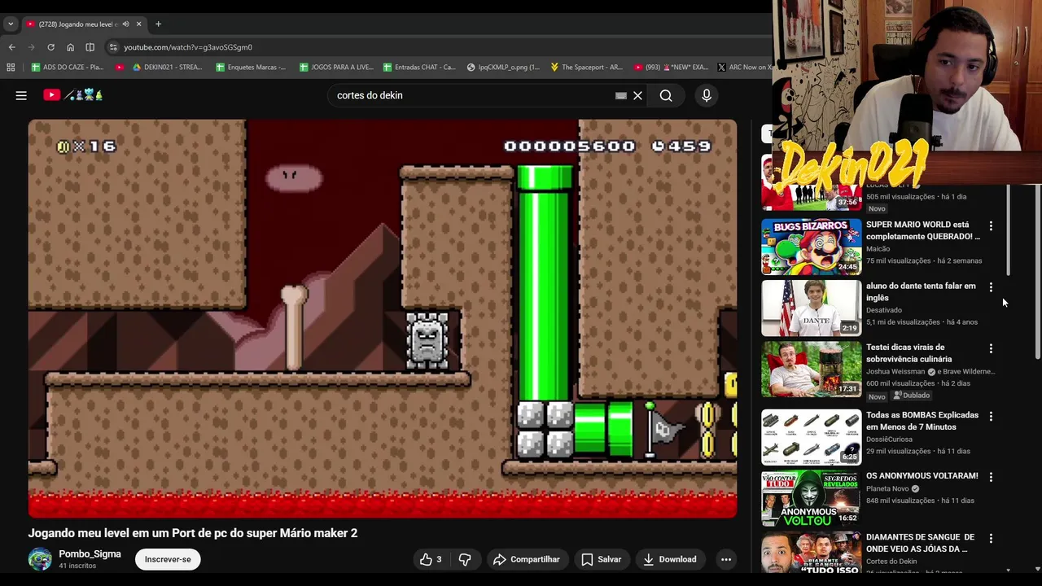
Task: Open the Pombo_Sigma channel name
Action: point(90,554)
